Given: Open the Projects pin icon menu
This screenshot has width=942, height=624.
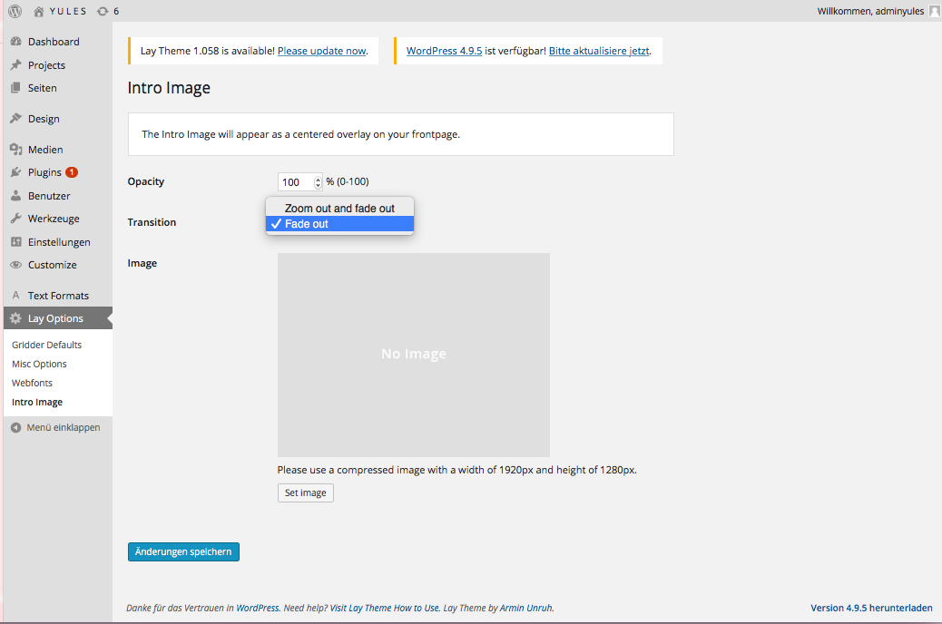Looking at the screenshot, I should coord(16,65).
